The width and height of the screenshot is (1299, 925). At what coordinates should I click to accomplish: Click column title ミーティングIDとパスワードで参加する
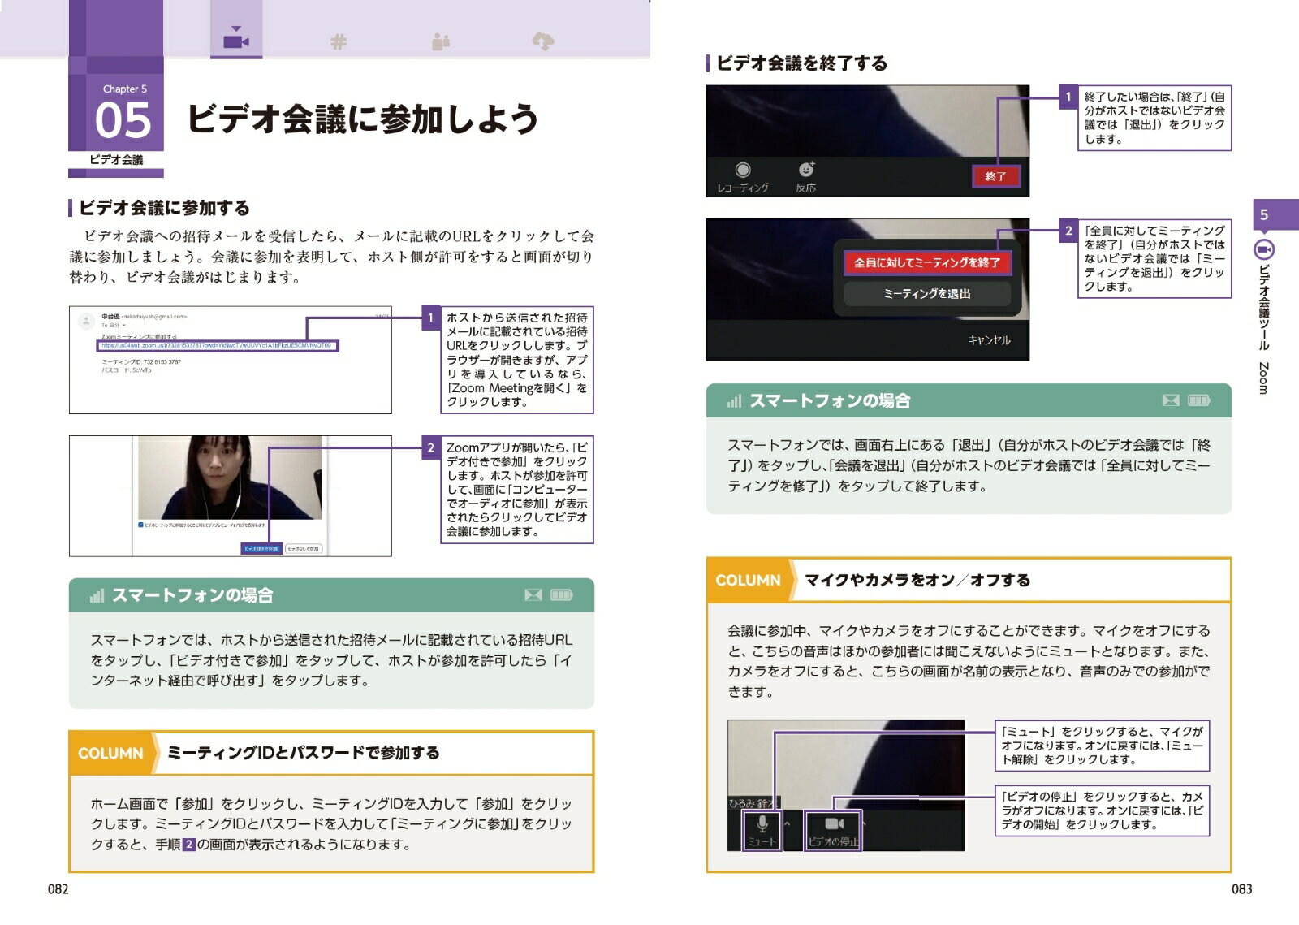[x=303, y=753]
